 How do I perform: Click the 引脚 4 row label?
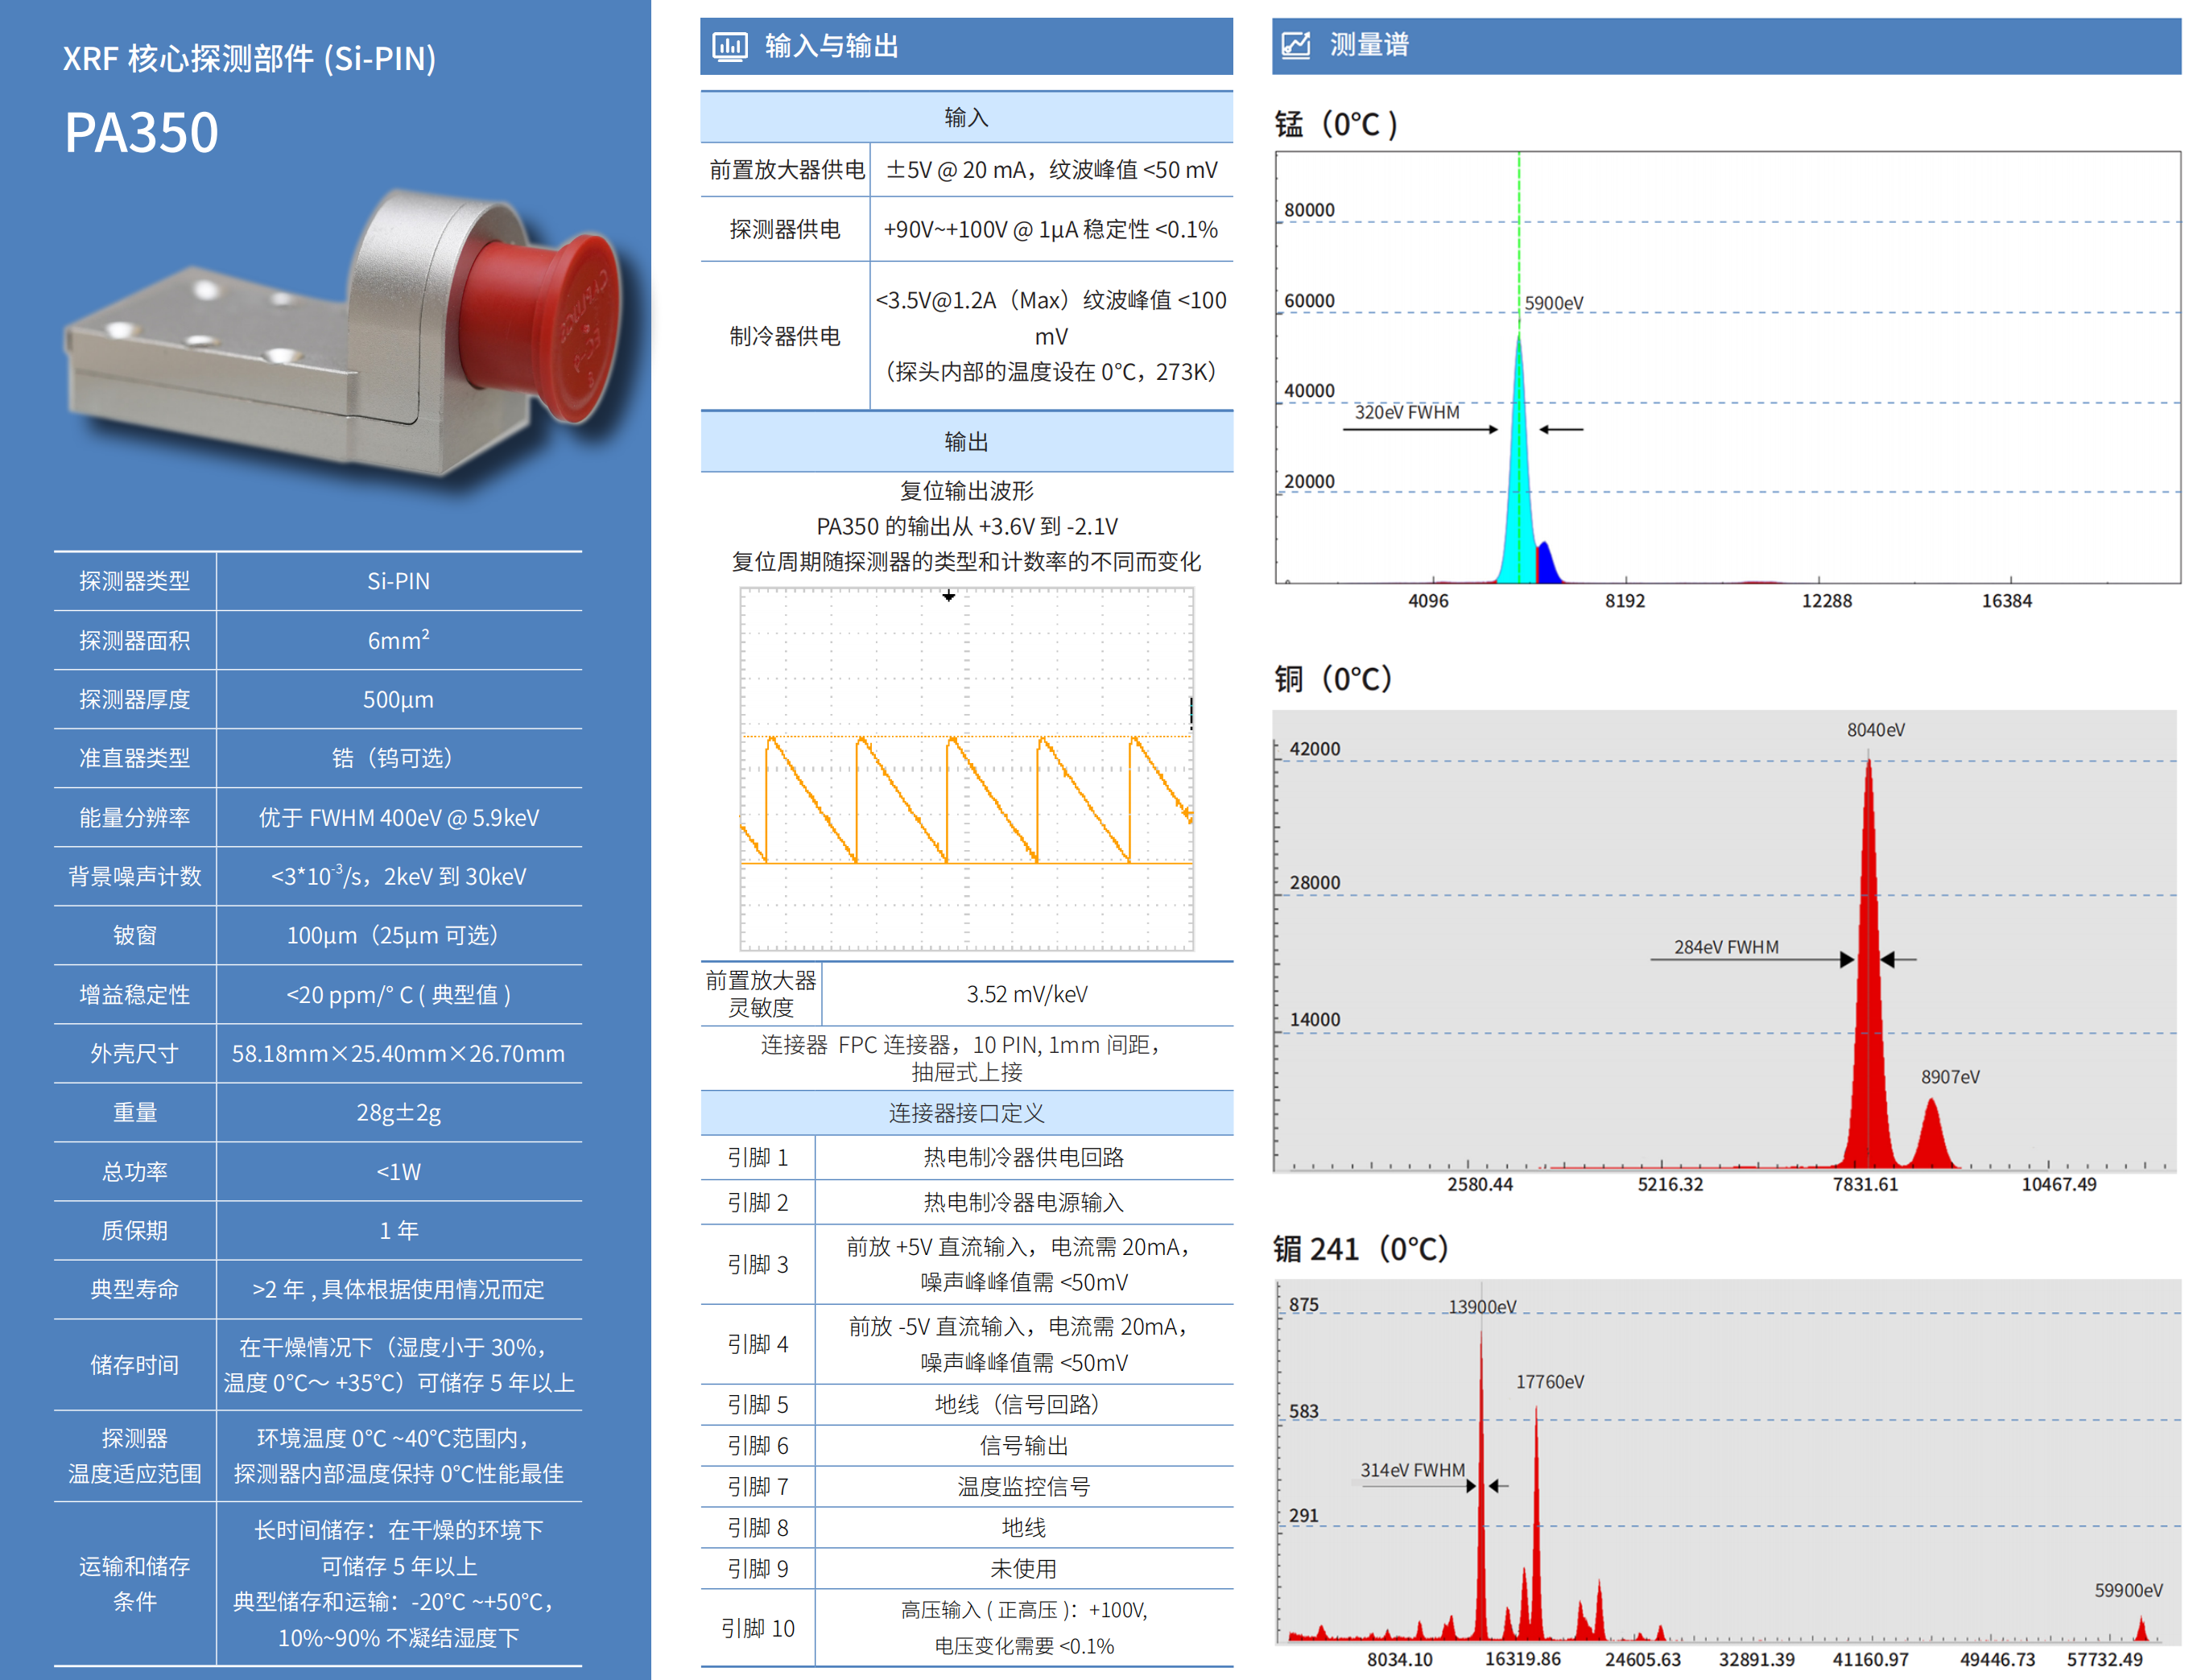[757, 1344]
